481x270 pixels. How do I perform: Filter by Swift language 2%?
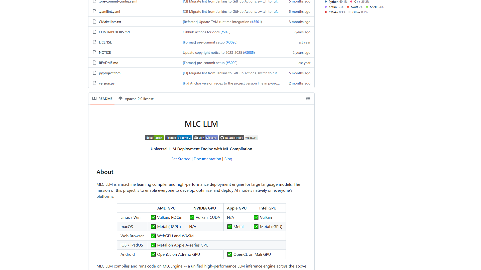click(x=355, y=7)
